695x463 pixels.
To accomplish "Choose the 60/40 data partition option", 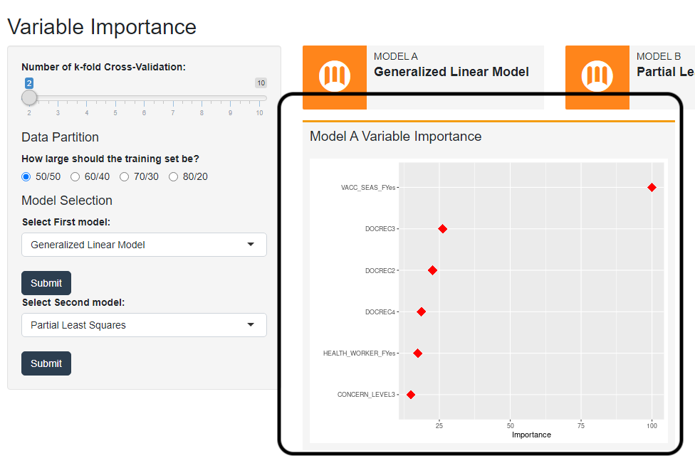I will click(75, 177).
